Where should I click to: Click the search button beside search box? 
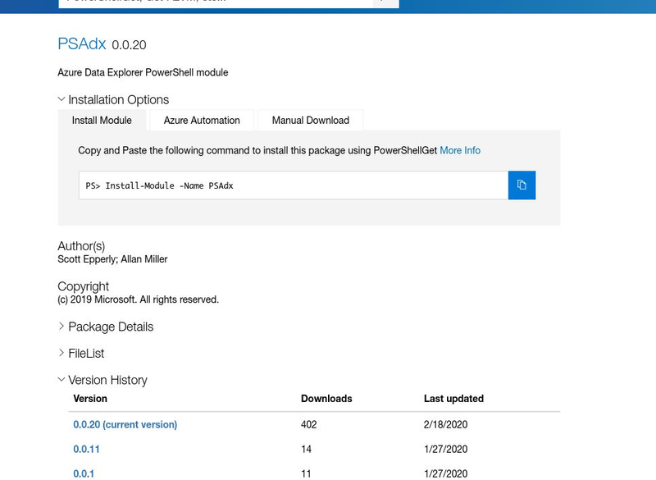[385, 3]
